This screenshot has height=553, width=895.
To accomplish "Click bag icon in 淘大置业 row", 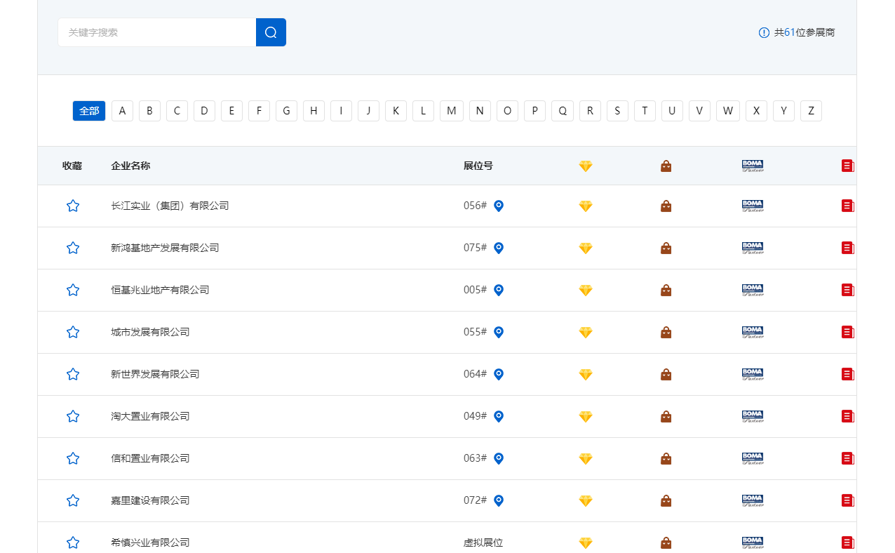I will (x=666, y=416).
